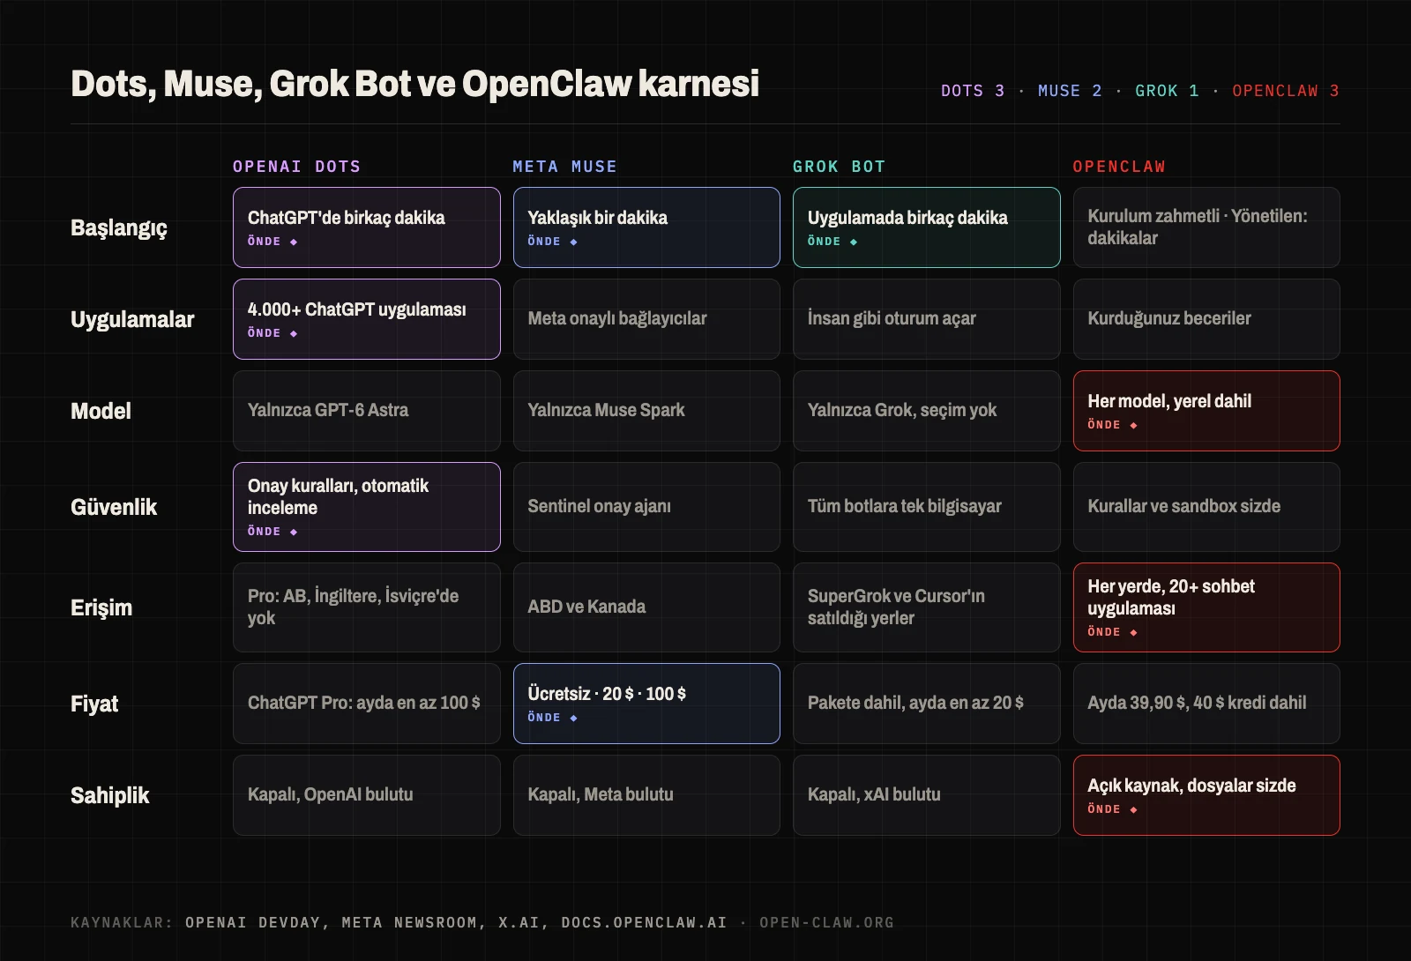Select 'Kurallar ve sandbox sizde' cell
1411x961 pixels.
(x=1206, y=507)
